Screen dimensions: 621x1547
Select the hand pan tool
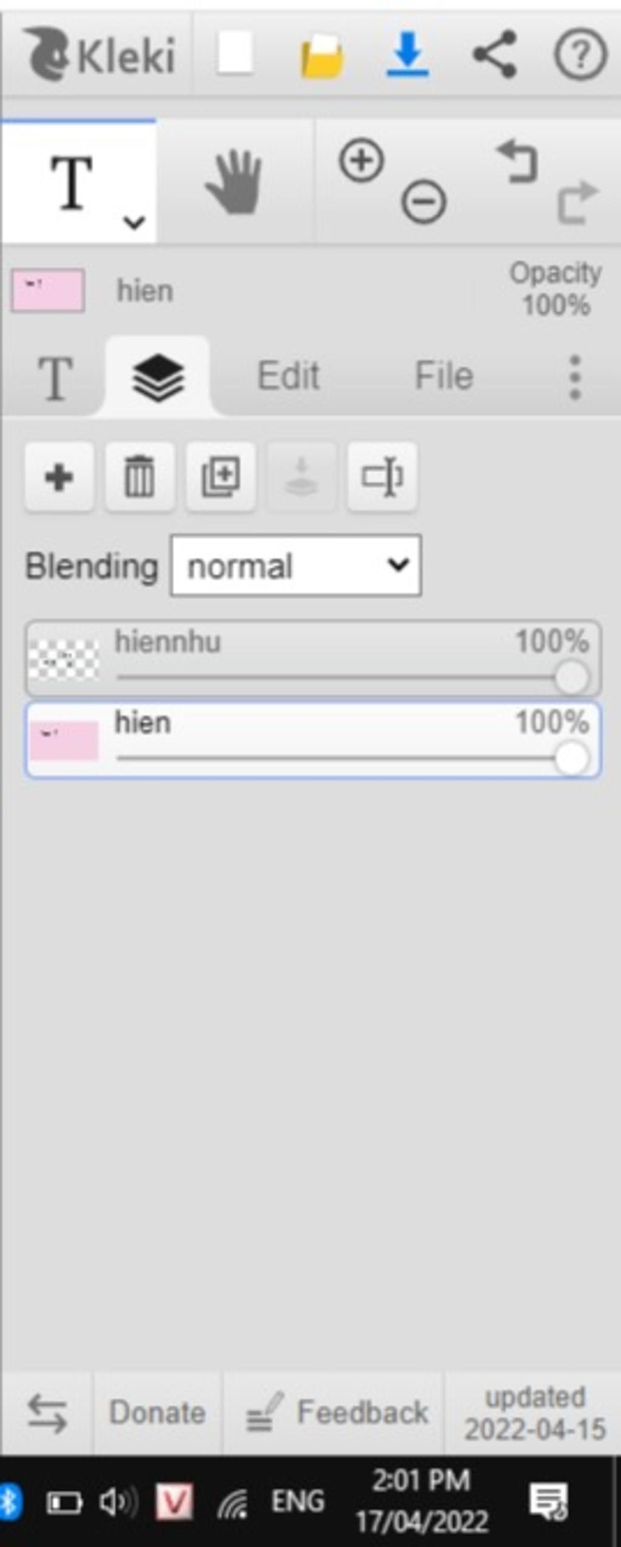(234, 182)
